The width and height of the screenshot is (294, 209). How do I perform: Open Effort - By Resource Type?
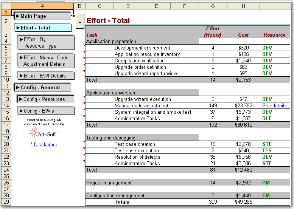45,43
